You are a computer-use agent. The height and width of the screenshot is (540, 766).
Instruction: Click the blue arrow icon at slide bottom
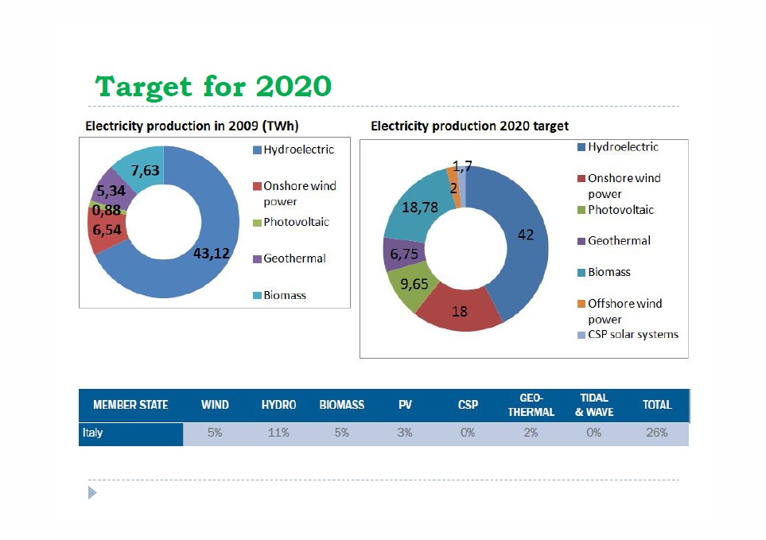point(91,493)
